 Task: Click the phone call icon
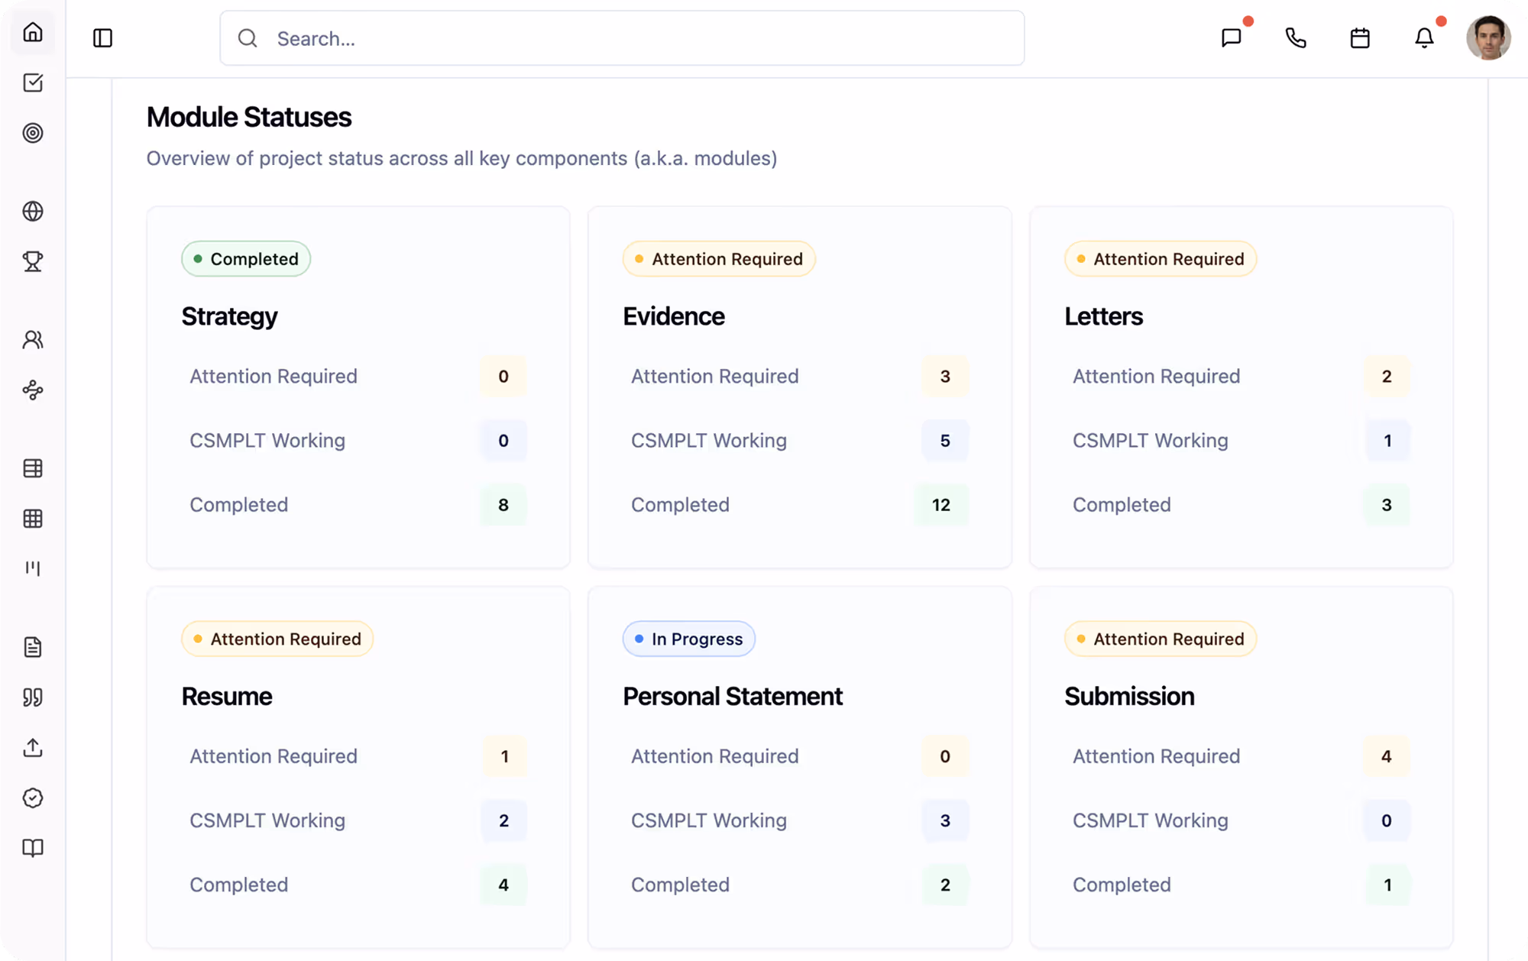coord(1296,38)
